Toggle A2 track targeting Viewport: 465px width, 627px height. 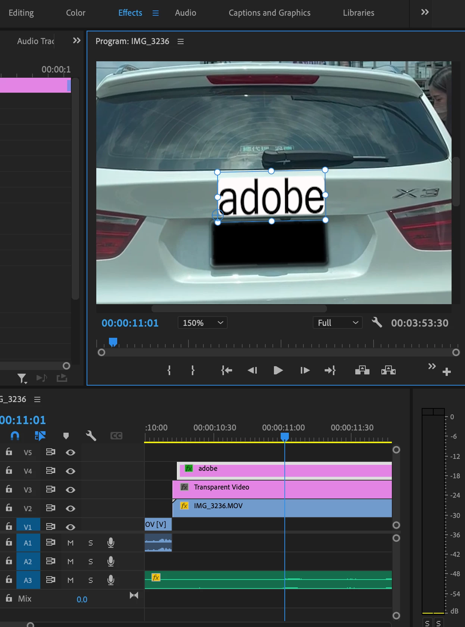pyautogui.click(x=28, y=562)
